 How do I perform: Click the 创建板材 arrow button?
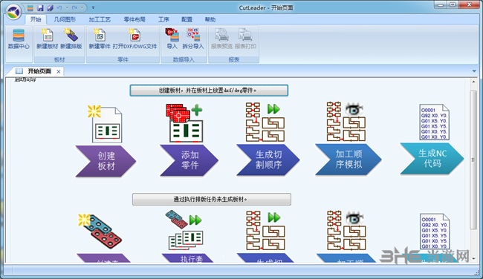(106, 161)
